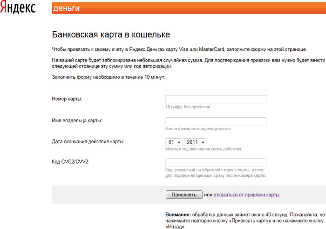
Task: Select the CVC2/CVV2 code input field
Action: [x=216, y=163]
